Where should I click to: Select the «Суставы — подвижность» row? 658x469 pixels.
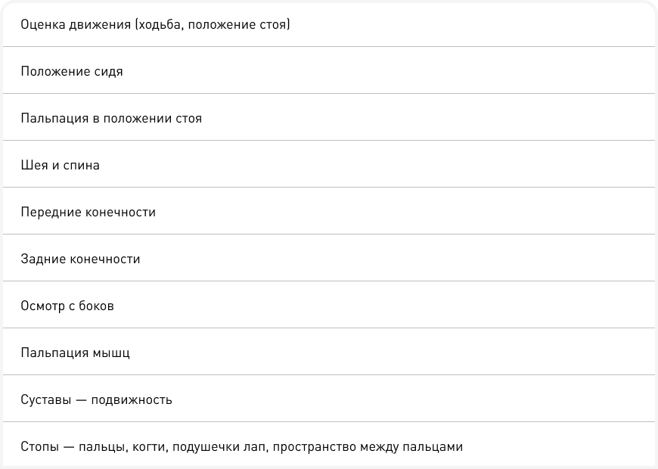(x=97, y=400)
